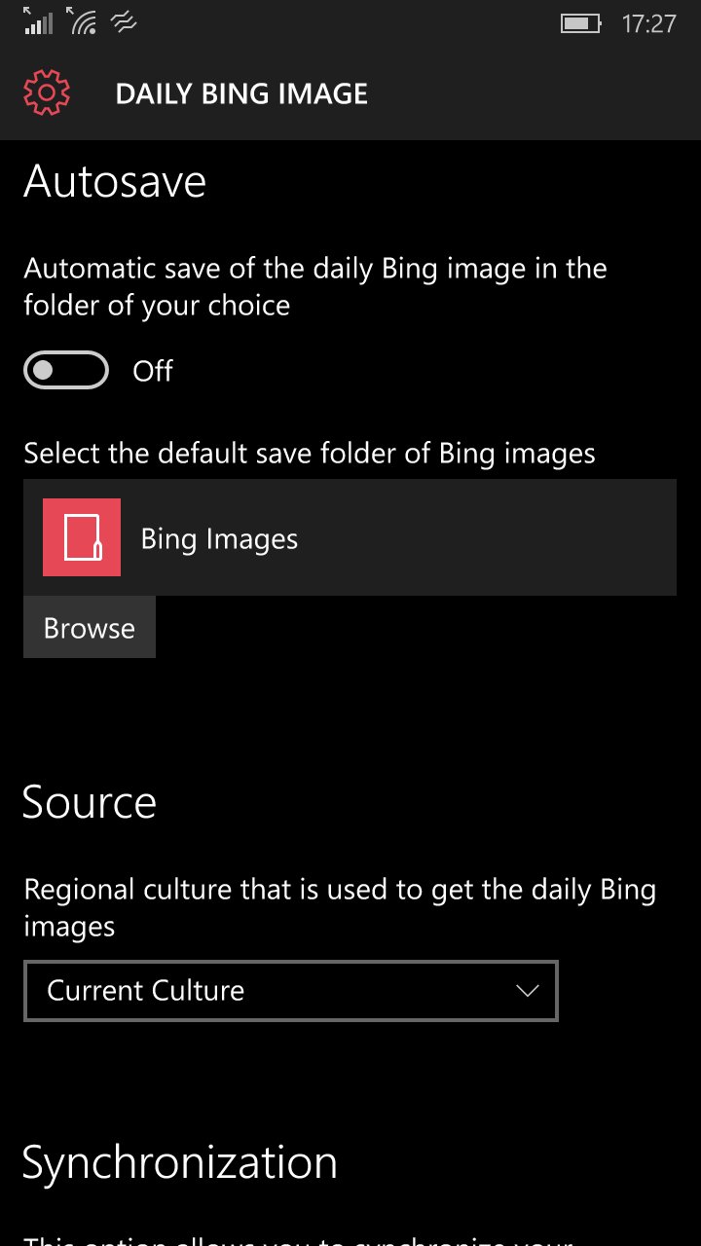Tap the 17:27 clock in status bar
Image resolution: width=701 pixels, height=1246 pixels.
point(648,23)
